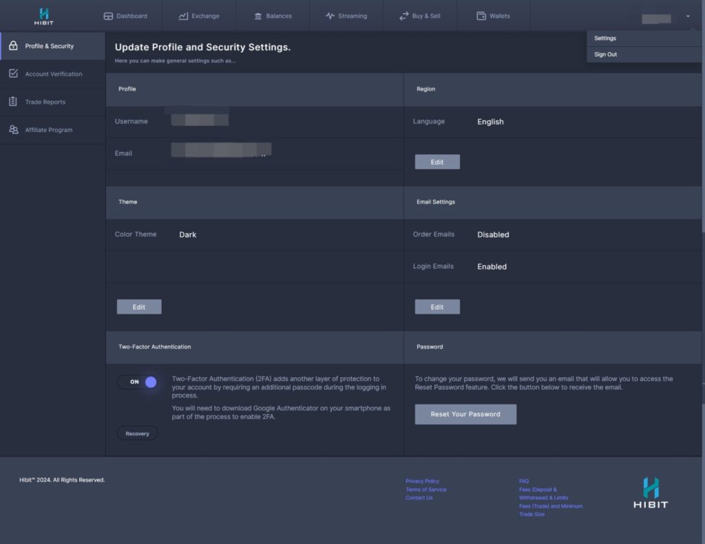Select Sign Out from account menu

tap(606, 54)
